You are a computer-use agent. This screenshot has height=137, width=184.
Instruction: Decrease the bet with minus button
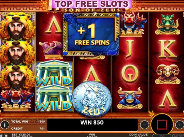[145, 125]
